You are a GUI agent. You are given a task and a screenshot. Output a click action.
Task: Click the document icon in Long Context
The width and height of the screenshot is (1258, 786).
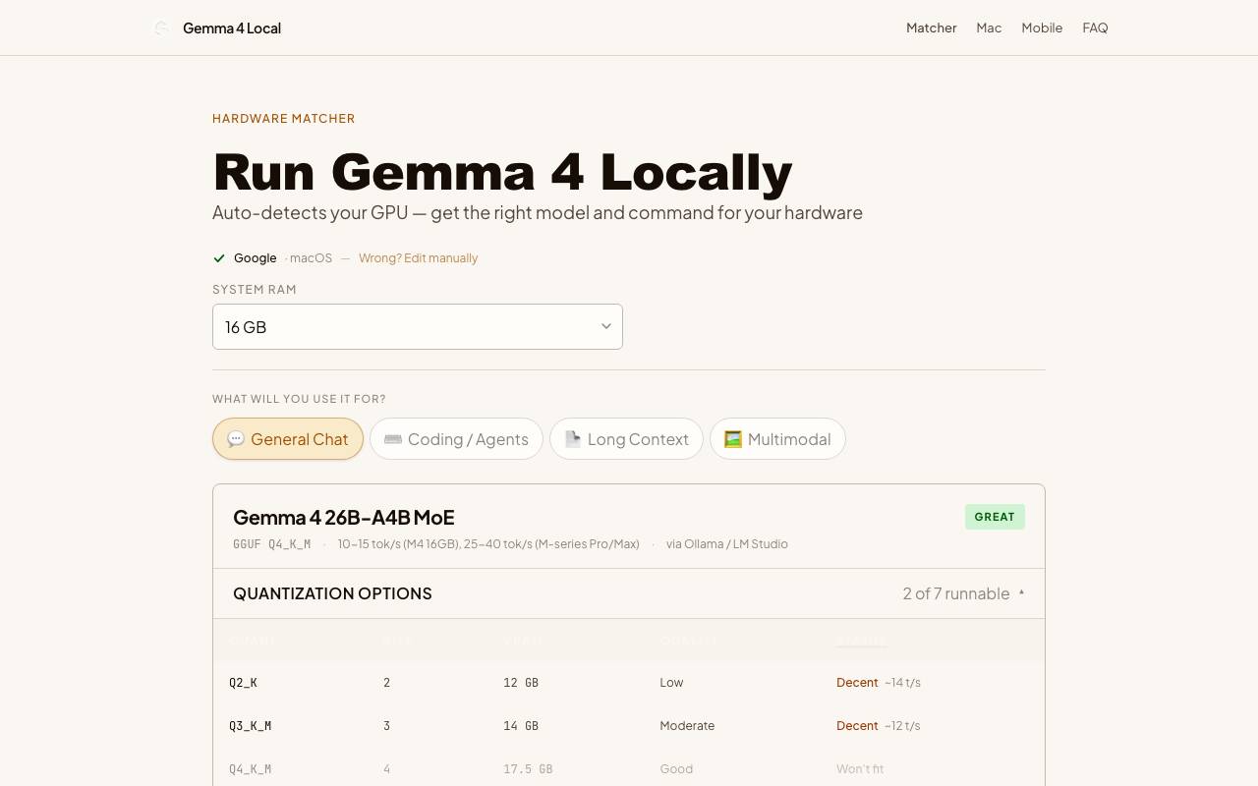pyautogui.click(x=573, y=439)
